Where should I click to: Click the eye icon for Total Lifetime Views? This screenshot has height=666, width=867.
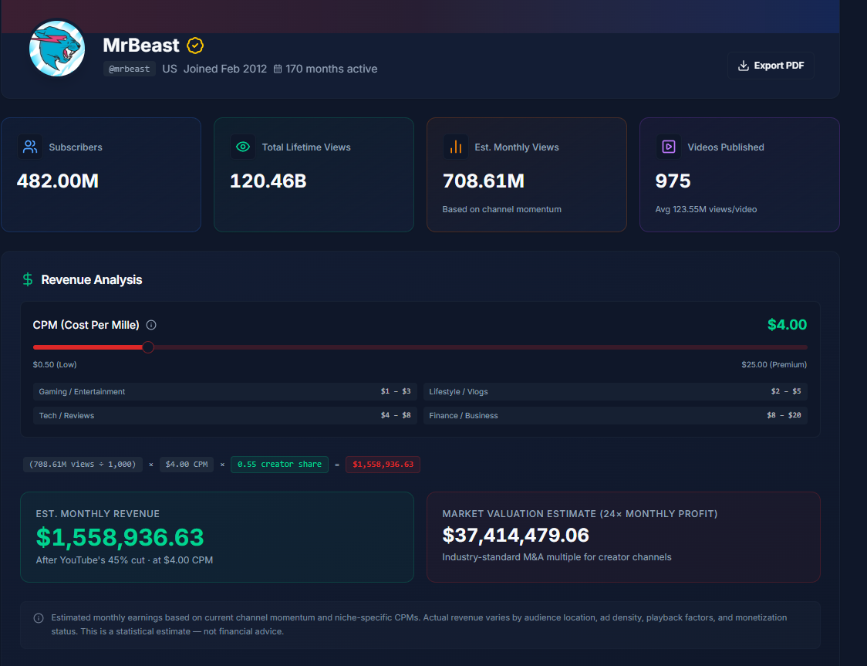[x=243, y=147]
